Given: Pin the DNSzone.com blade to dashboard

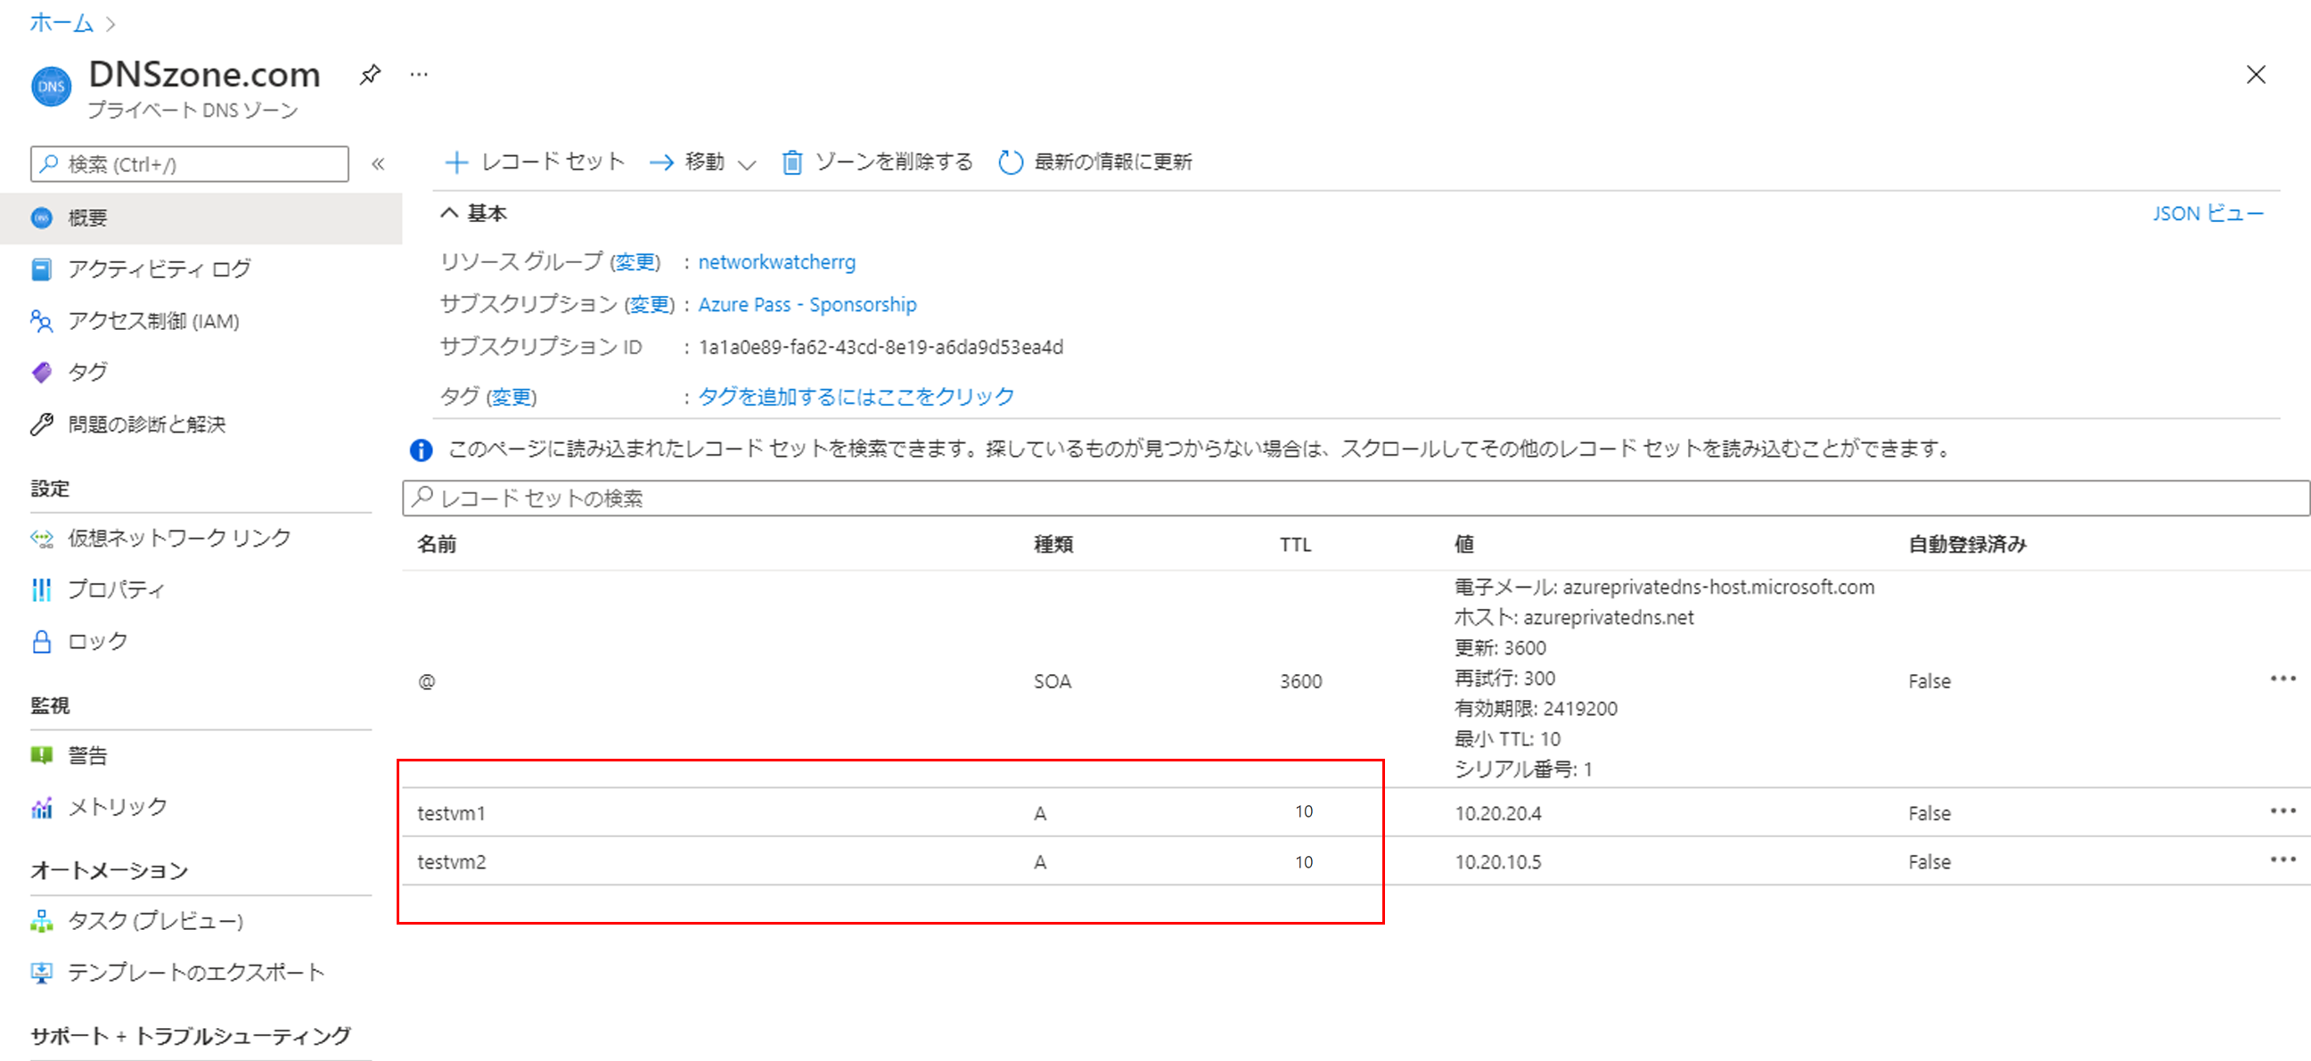Looking at the screenshot, I should pyautogui.click(x=370, y=75).
